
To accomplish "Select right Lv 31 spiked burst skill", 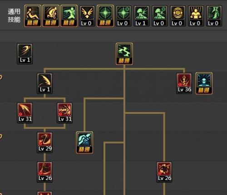I will [x=64, y=113].
